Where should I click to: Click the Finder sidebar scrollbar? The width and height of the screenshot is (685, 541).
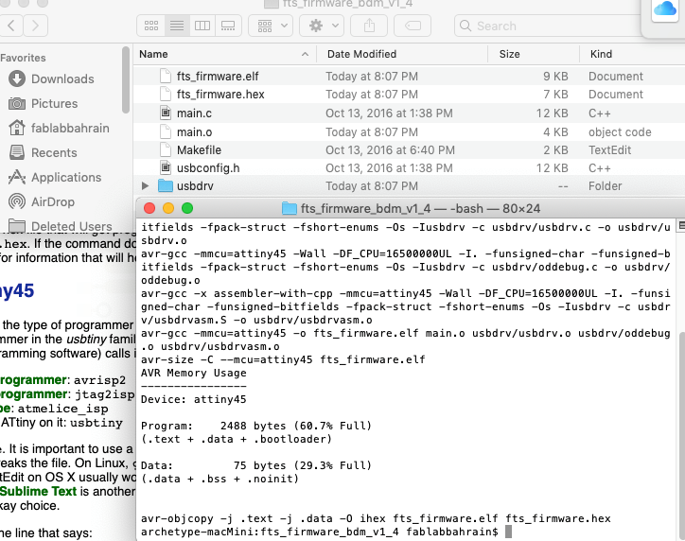126,79
